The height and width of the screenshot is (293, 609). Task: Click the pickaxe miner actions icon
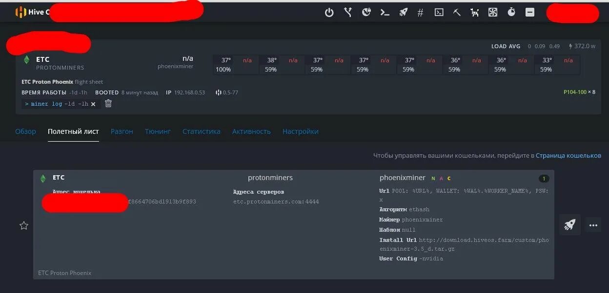457,12
